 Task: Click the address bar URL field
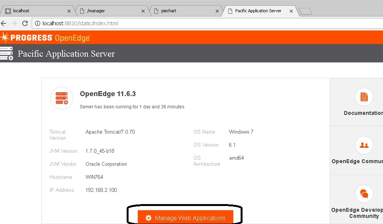tap(208, 23)
